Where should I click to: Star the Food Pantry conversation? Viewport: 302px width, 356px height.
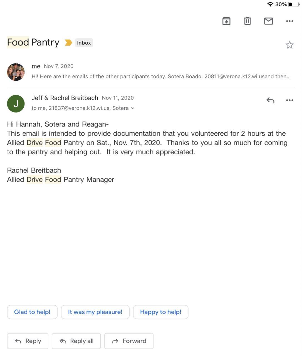289,45
